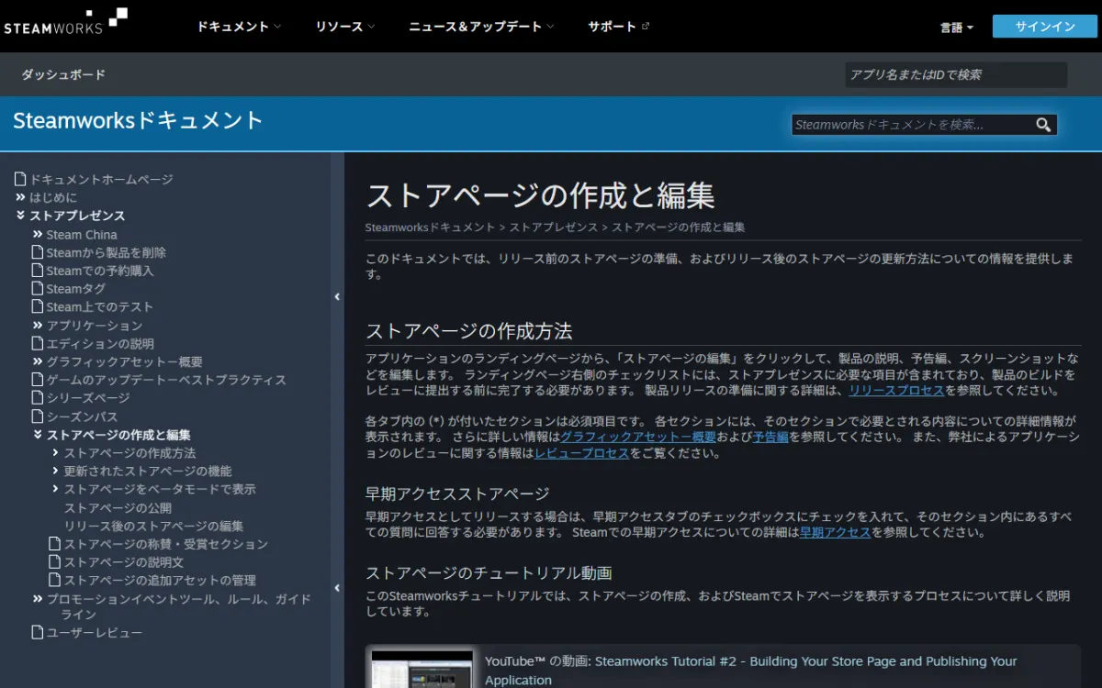
Task: Open リリース後のストアページの編集 in sidebar
Action: 153,526
